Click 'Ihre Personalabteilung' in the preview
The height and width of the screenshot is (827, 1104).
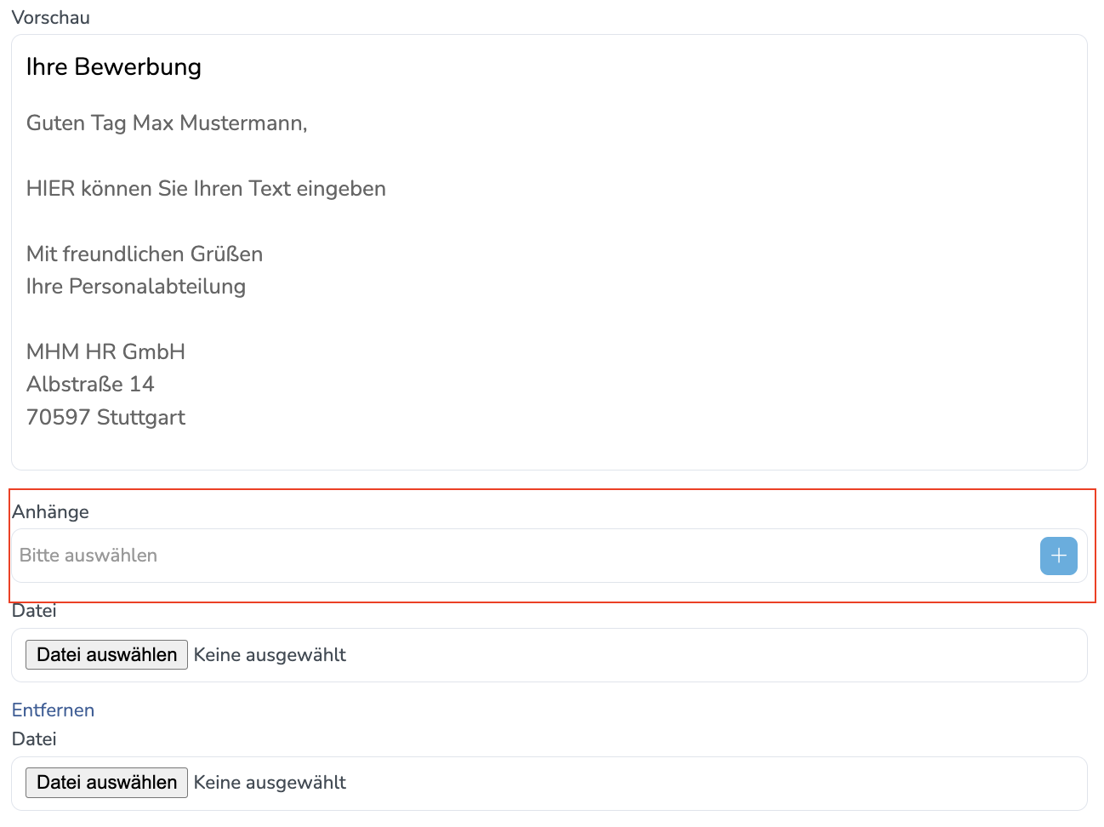(136, 287)
